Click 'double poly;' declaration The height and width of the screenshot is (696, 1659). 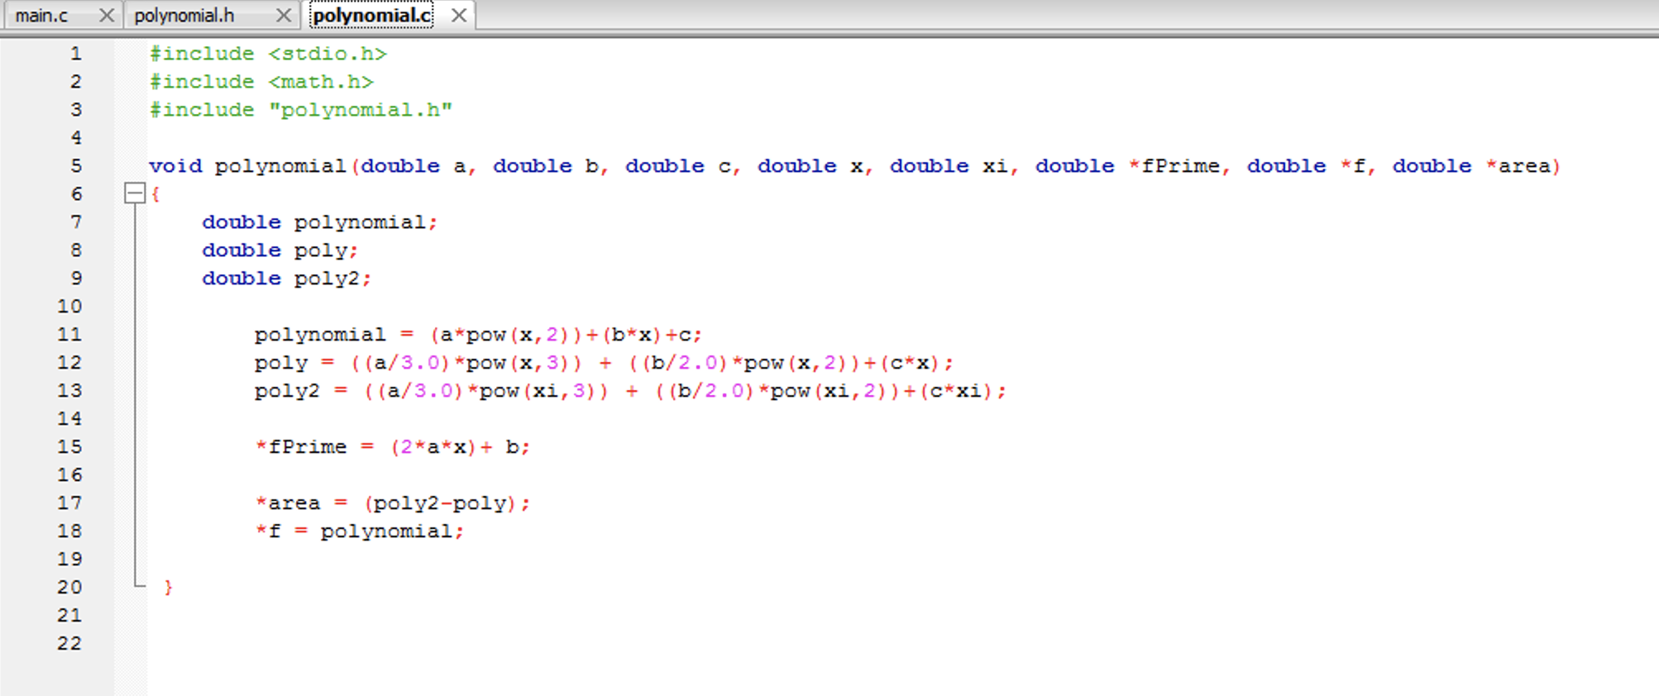click(x=280, y=250)
